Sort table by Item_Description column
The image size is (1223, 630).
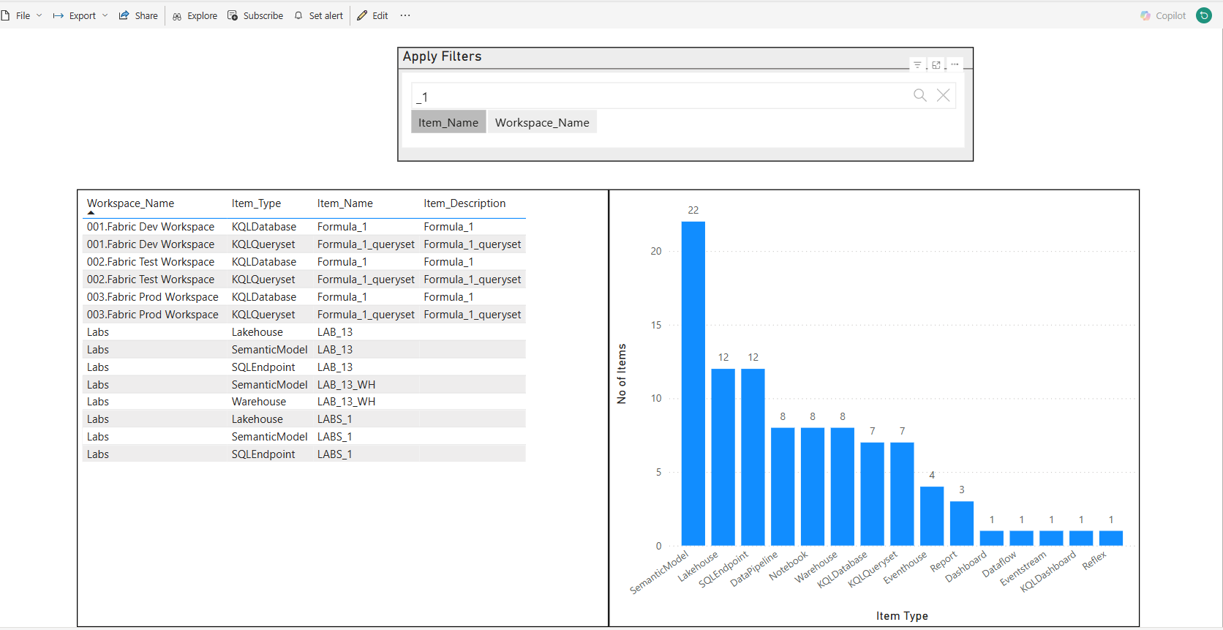tap(464, 203)
